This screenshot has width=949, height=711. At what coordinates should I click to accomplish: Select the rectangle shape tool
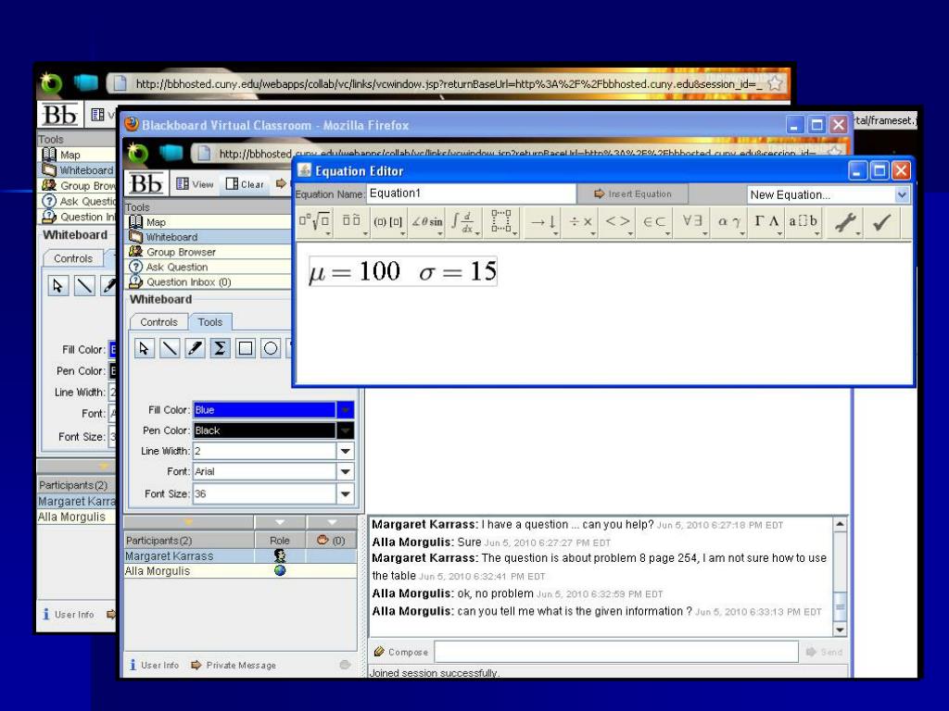(x=245, y=348)
